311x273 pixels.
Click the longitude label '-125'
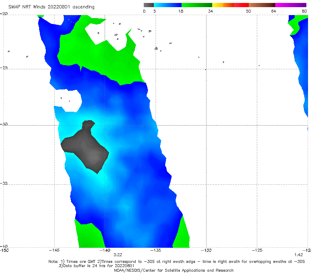pos(257,250)
